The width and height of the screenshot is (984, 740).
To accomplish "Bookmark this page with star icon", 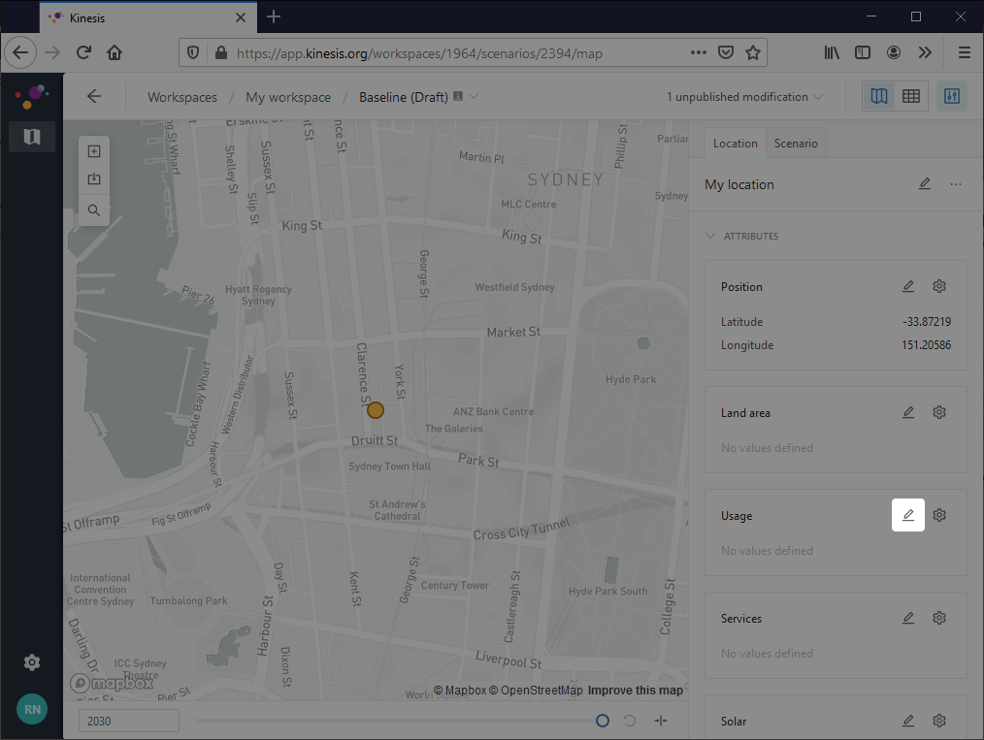I will pyautogui.click(x=752, y=52).
